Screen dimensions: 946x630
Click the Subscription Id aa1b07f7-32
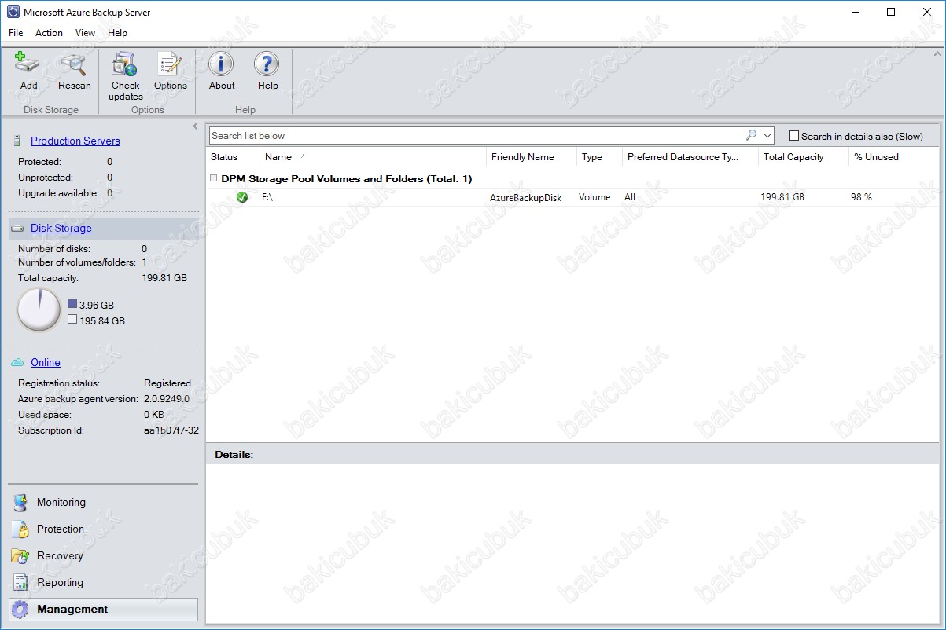(x=171, y=430)
